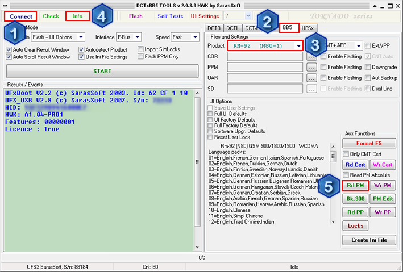Enable Flash PPM Only checkbox

(x=140, y=56)
